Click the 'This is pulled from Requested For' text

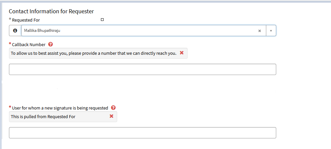(43, 116)
